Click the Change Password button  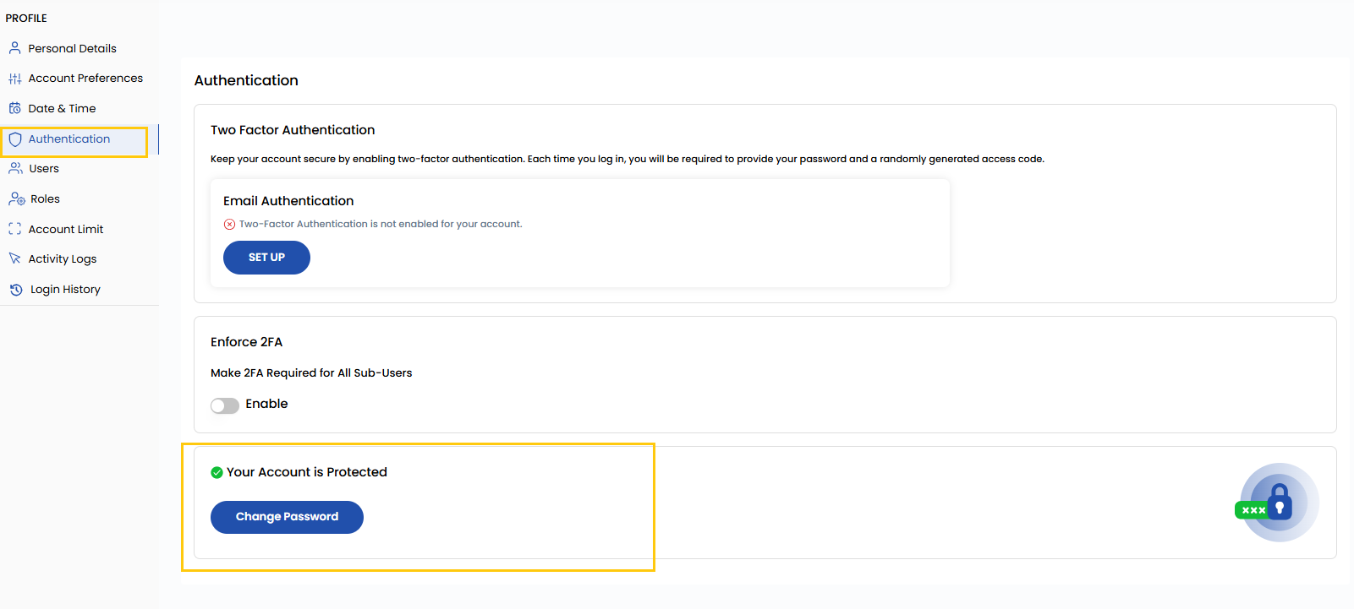(x=287, y=517)
